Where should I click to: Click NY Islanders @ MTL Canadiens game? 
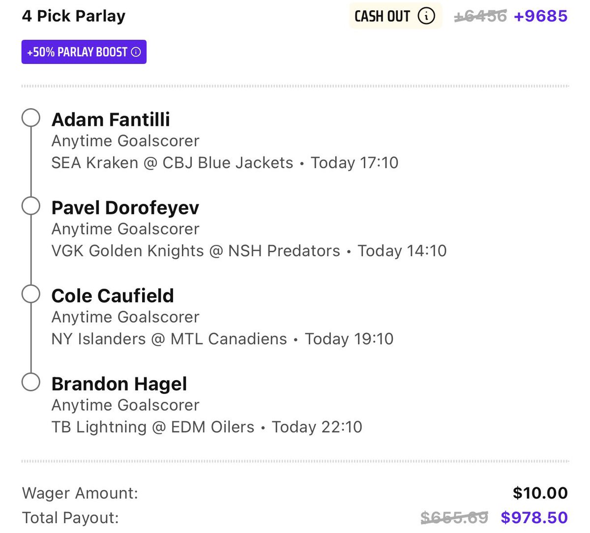[x=169, y=339]
